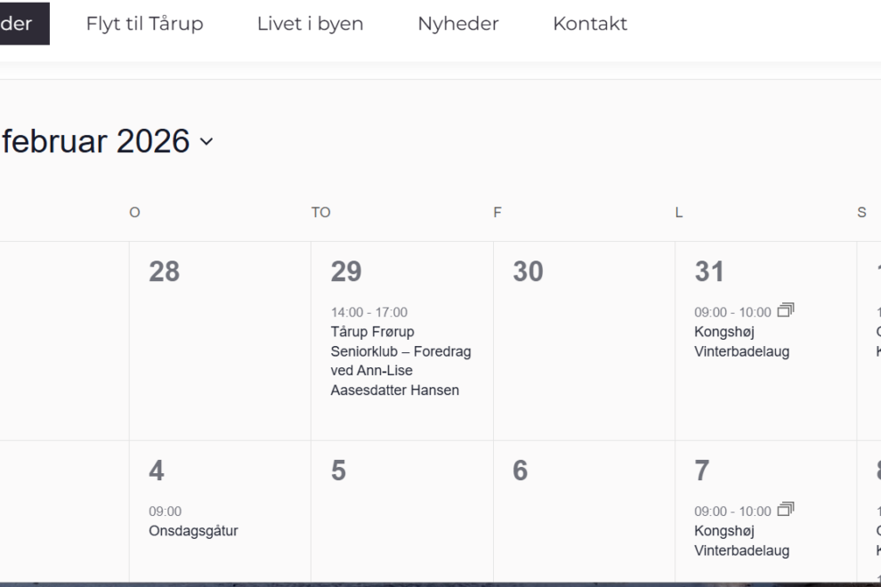Go to the Nyheder page
The image size is (881, 587).
[457, 24]
